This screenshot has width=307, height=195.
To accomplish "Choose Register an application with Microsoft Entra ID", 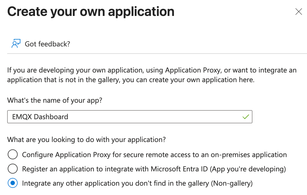I will pos(13,169).
